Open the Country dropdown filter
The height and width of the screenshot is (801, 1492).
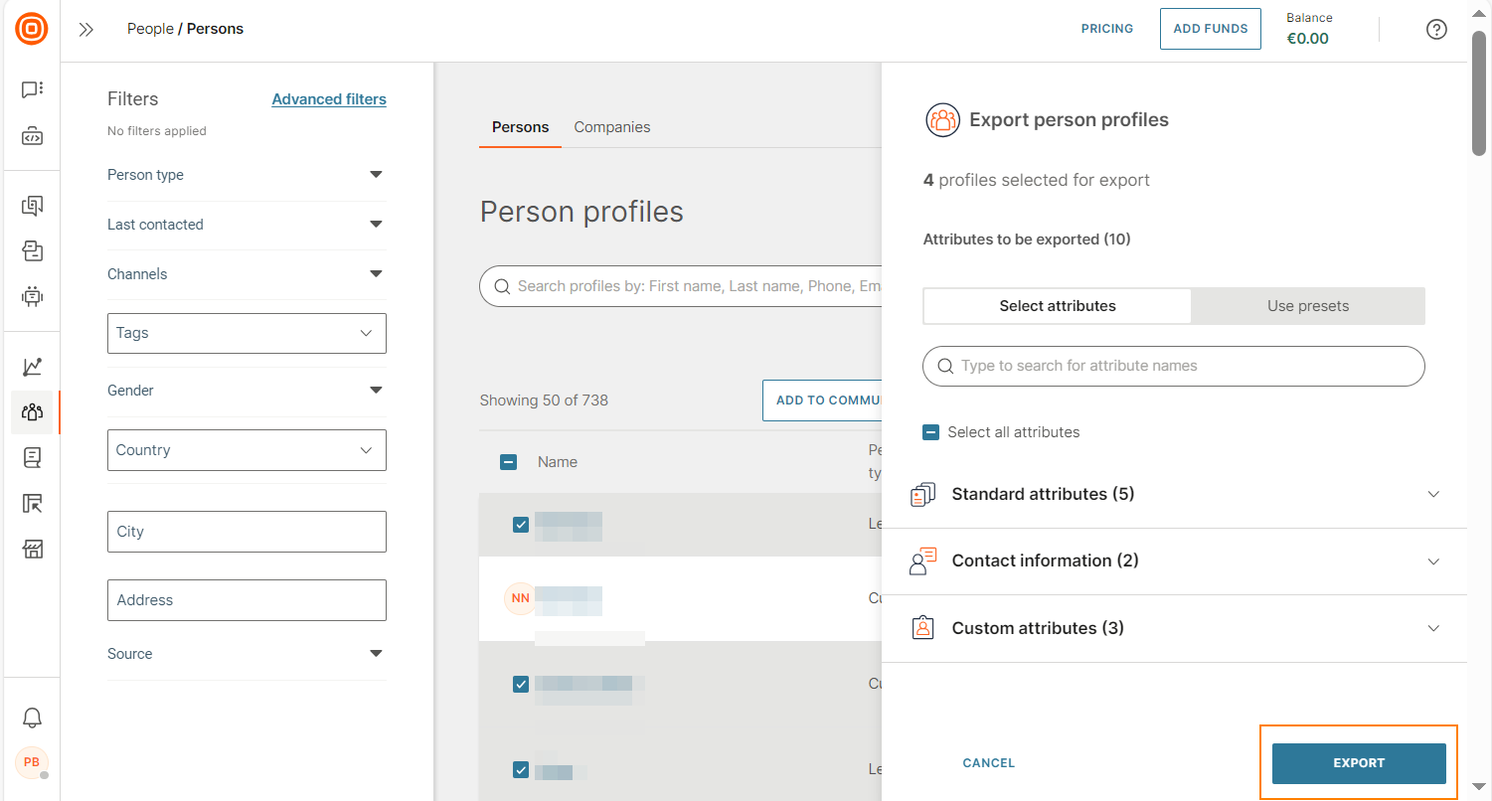tap(247, 449)
